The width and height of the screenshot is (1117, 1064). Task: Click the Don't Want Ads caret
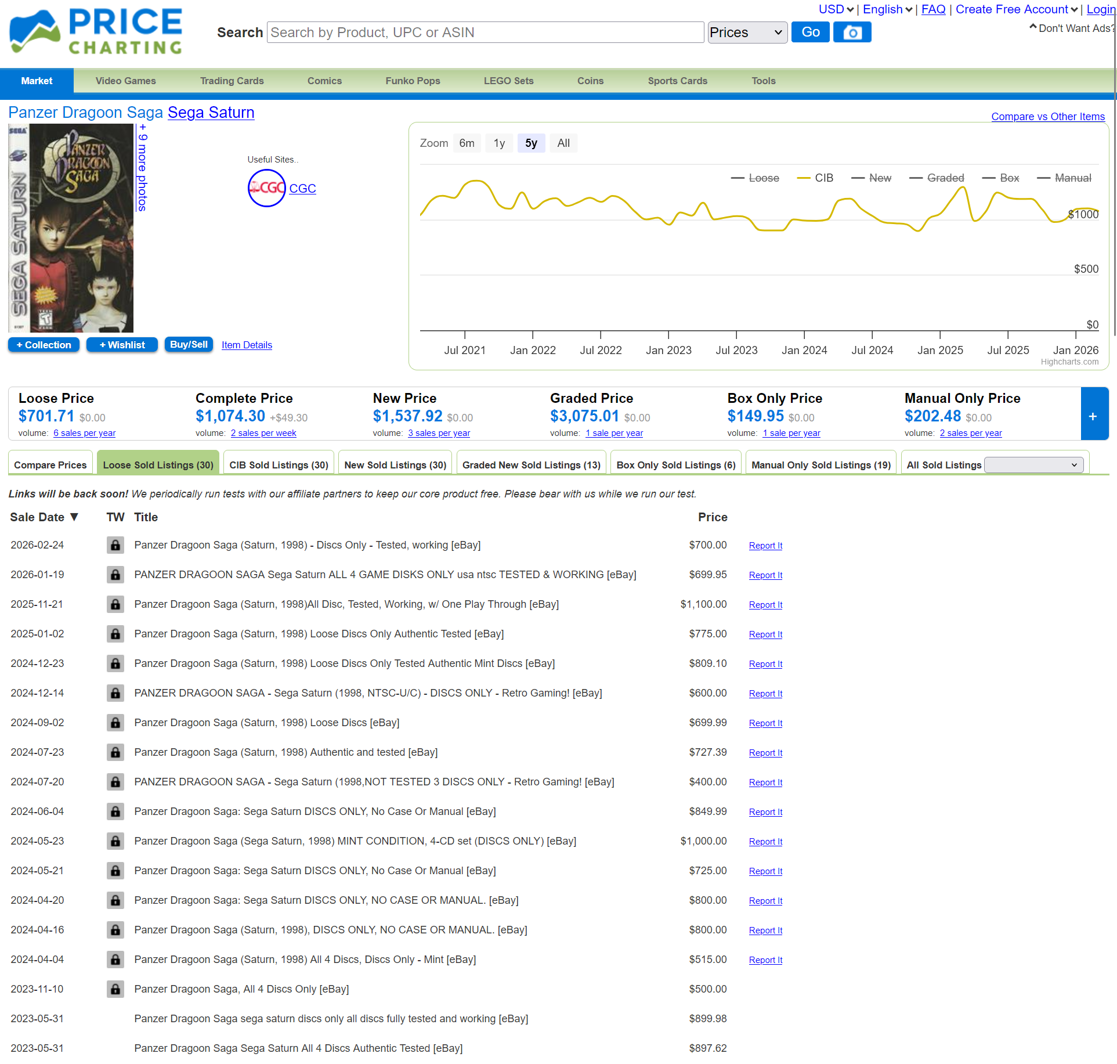(1032, 27)
